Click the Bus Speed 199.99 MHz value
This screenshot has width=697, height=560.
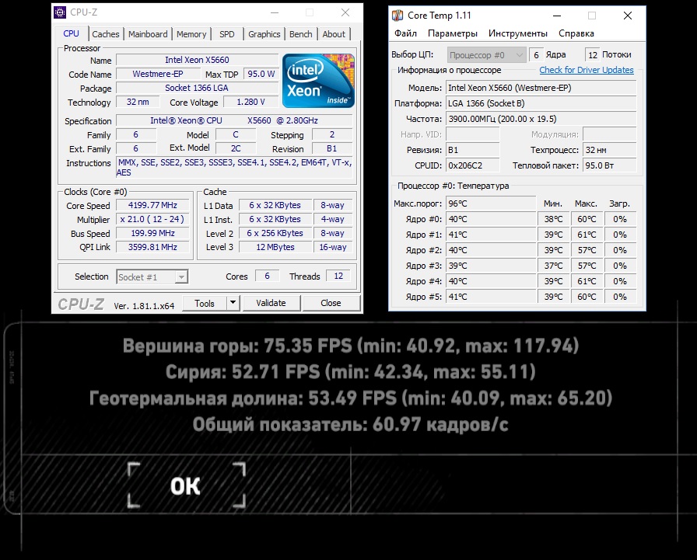[x=152, y=234]
